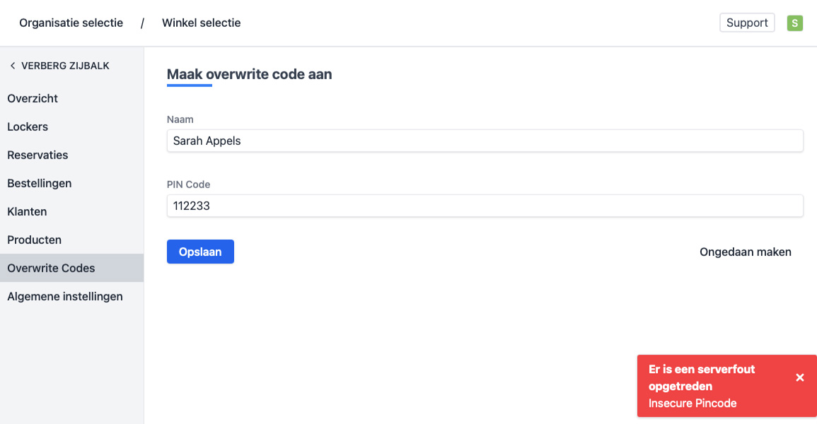The width and height of the screenshot is (817, 424).
Task: Open the green S user avatar
Action: (x=795, y=23)
